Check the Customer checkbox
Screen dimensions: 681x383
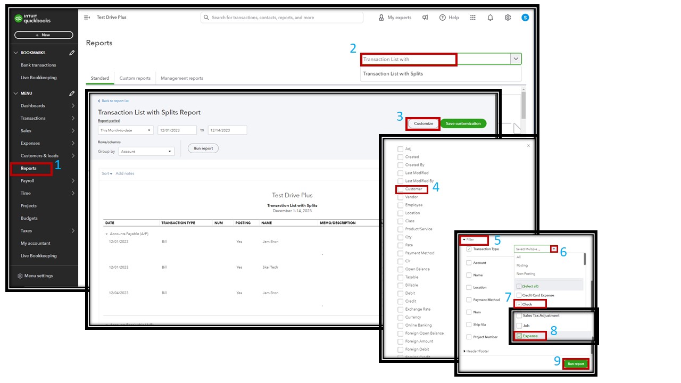coord(400,189)
